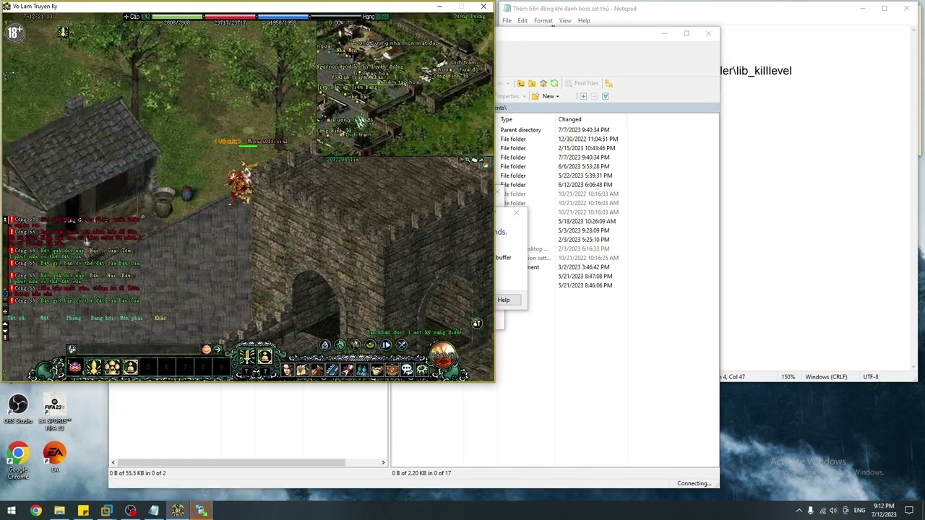Click the Help button in the partly hidden dialog
The image size is (925, 520).
503,300
